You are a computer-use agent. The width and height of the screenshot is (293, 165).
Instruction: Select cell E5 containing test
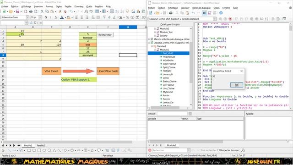(x=88, y=45)
